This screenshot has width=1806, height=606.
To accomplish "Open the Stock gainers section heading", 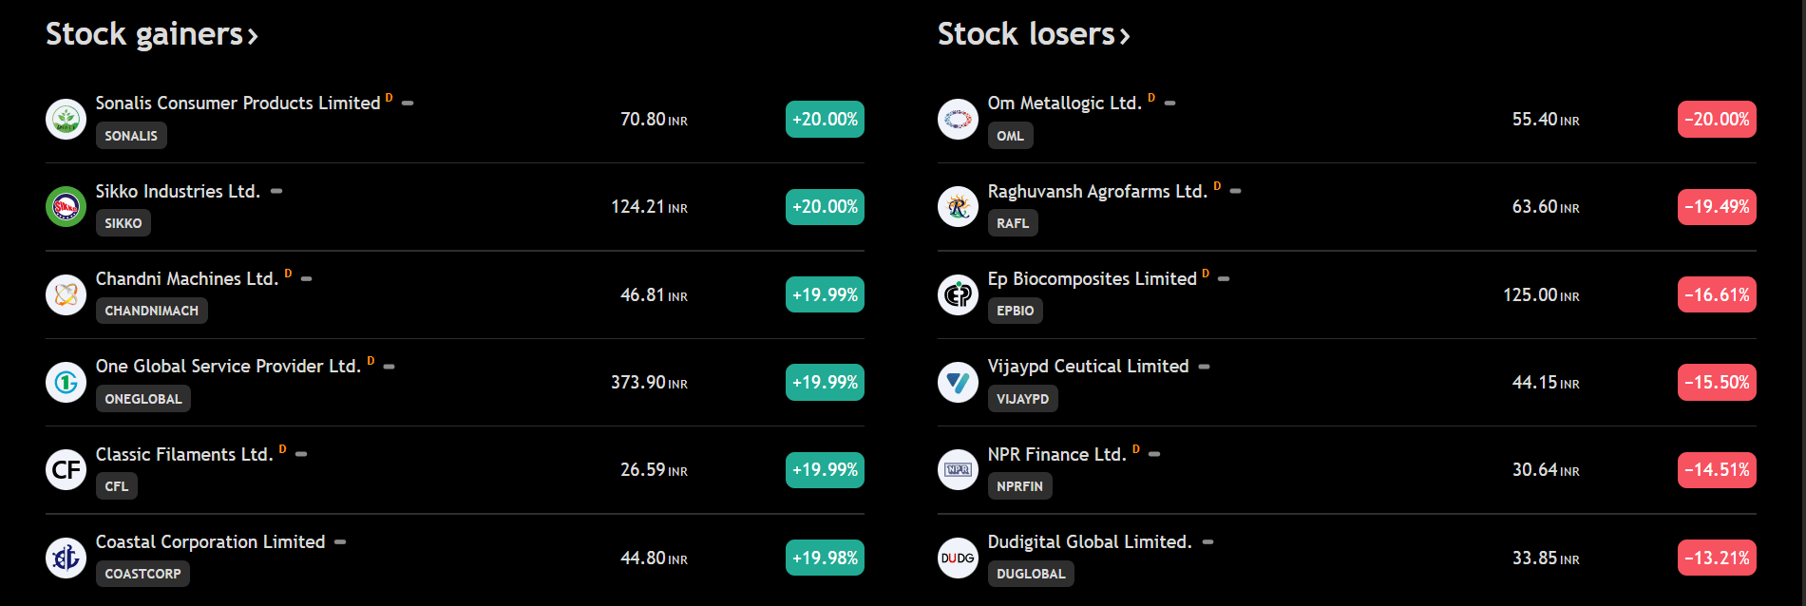I will 151,34.
